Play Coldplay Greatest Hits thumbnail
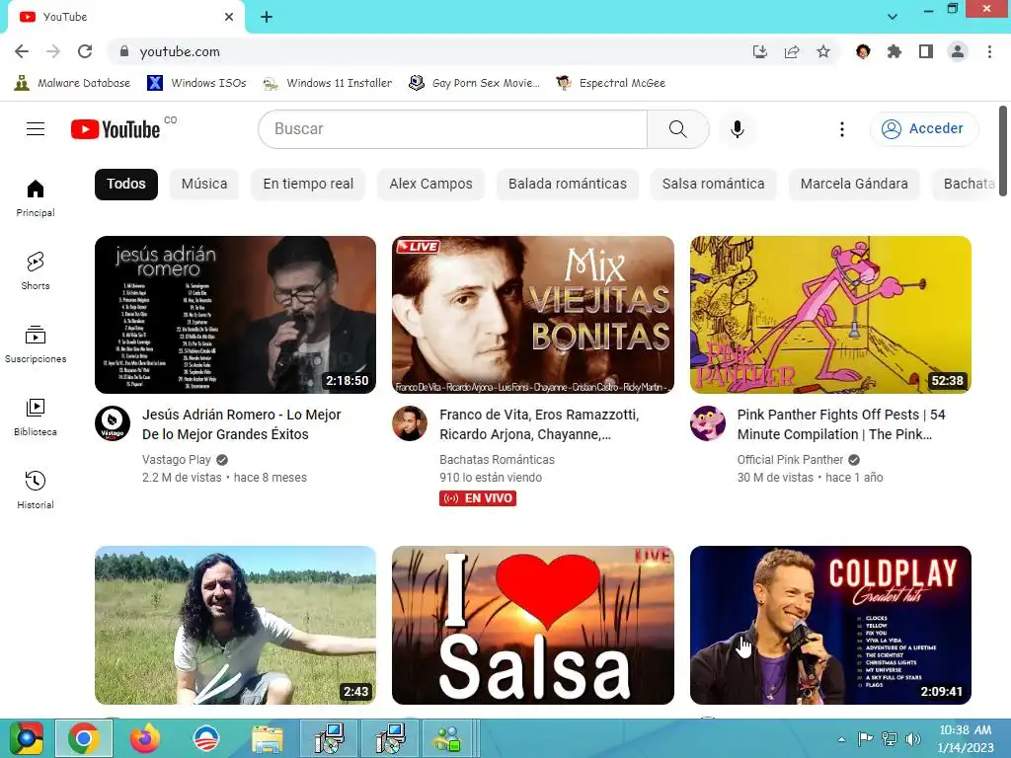1011x758 pixels. (830, 625)
